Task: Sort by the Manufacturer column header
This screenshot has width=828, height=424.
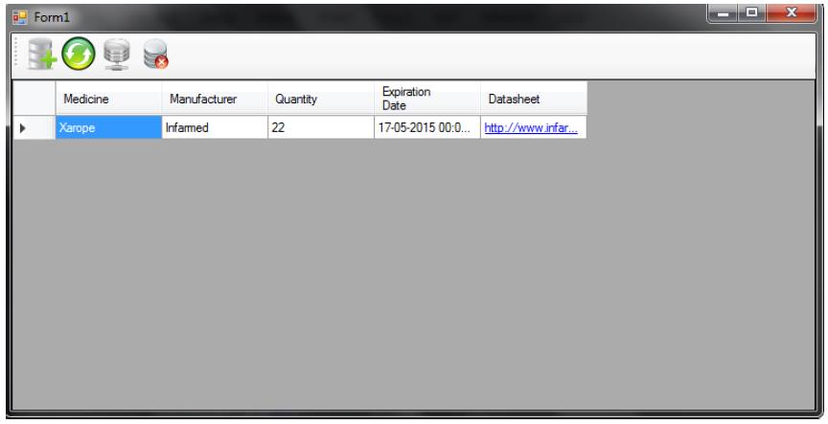Action: coord(214,99)
